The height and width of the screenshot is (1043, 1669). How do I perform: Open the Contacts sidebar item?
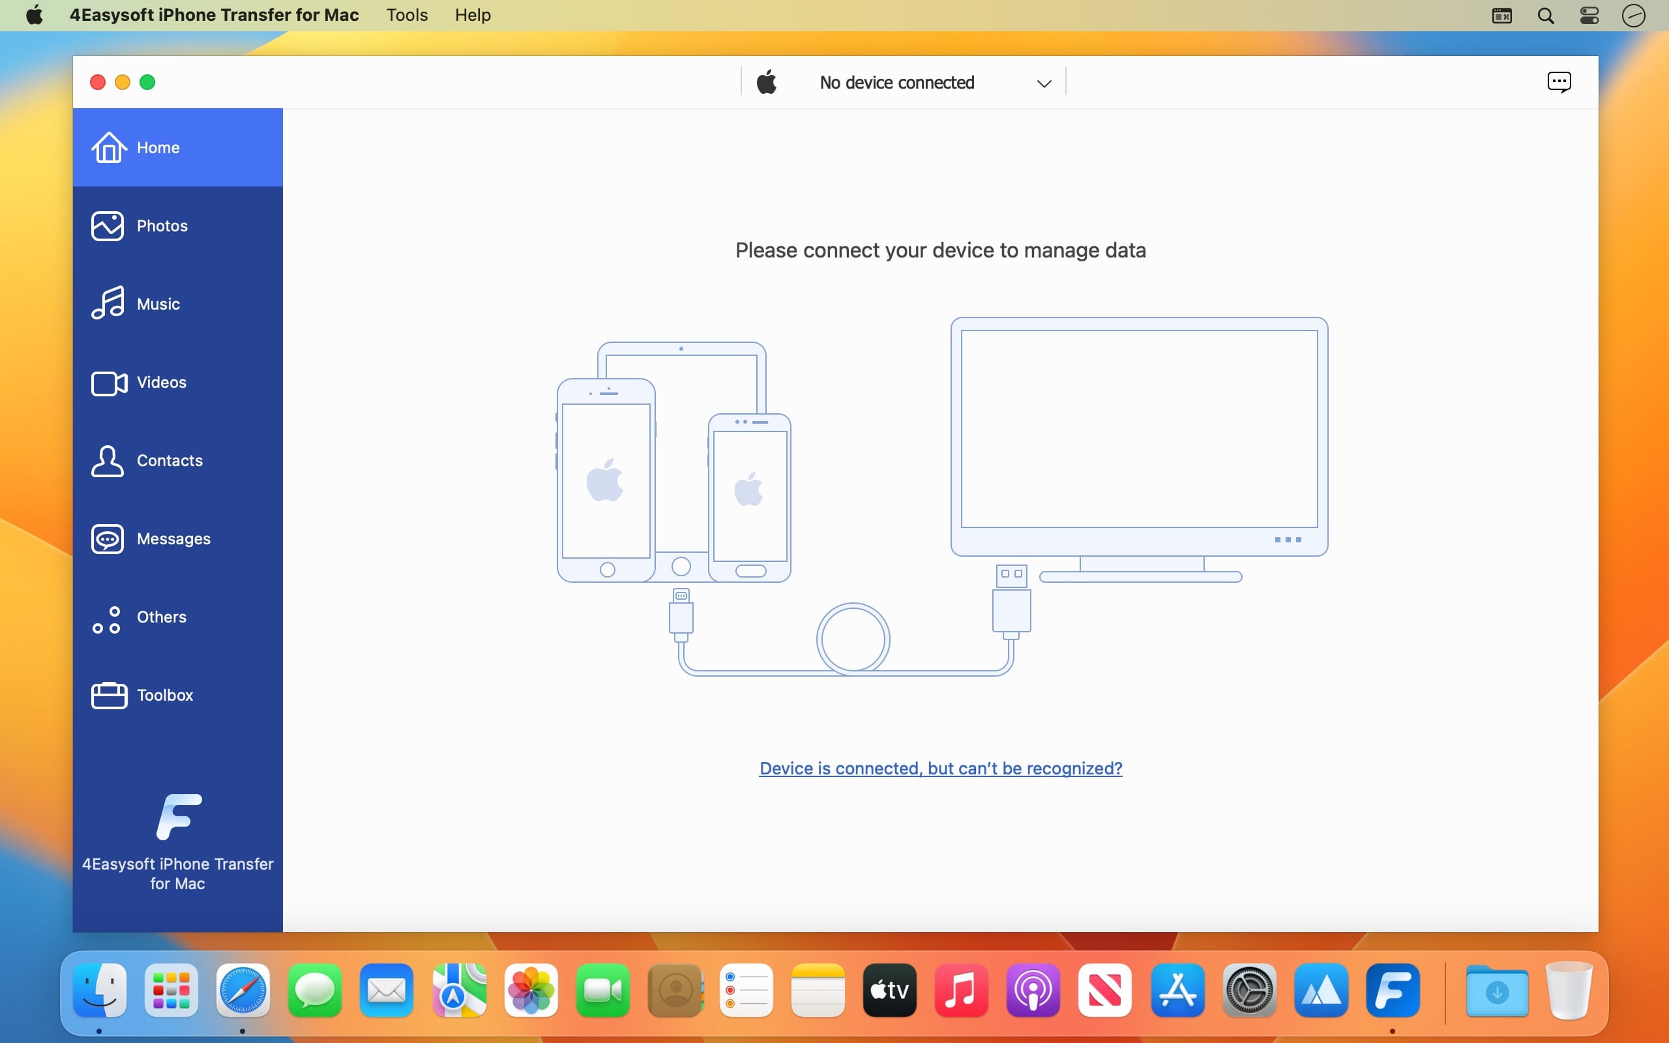pyautogui.click(x=169, y=460)
